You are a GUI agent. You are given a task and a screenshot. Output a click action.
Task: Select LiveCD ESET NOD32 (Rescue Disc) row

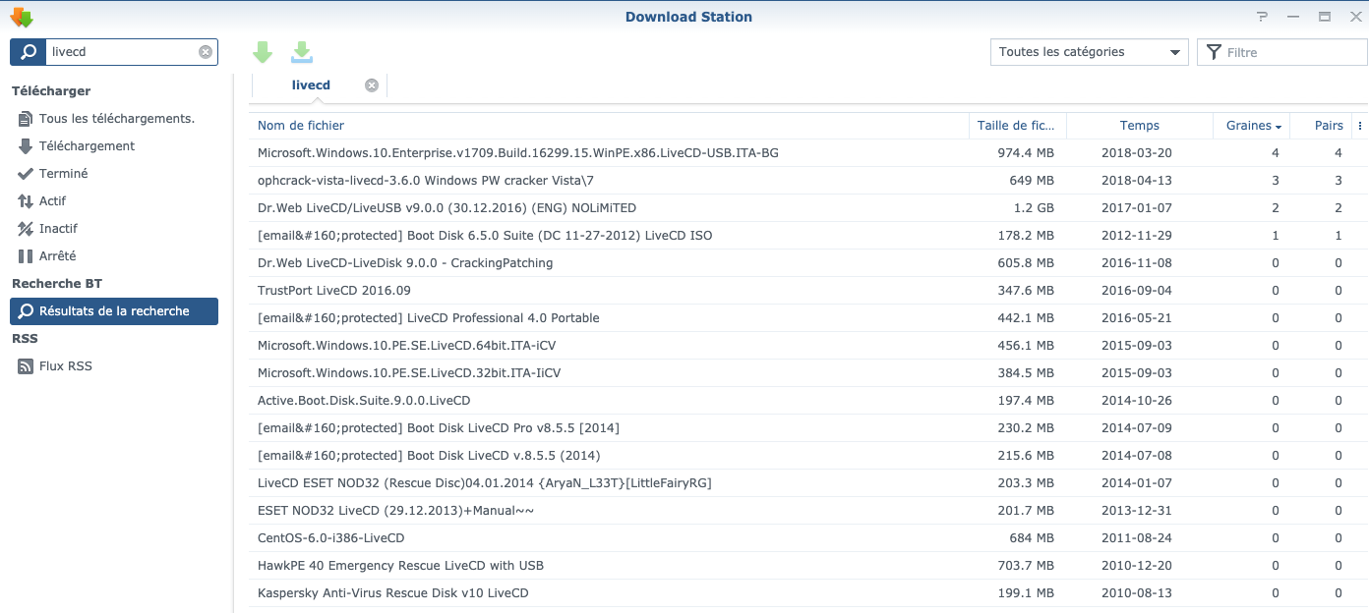pos(808,483)
